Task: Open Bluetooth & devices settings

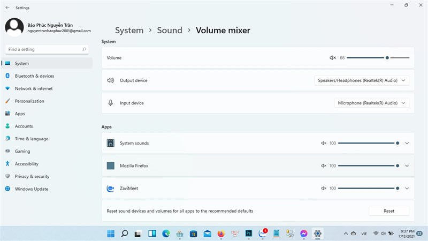Action: [34, 76]
